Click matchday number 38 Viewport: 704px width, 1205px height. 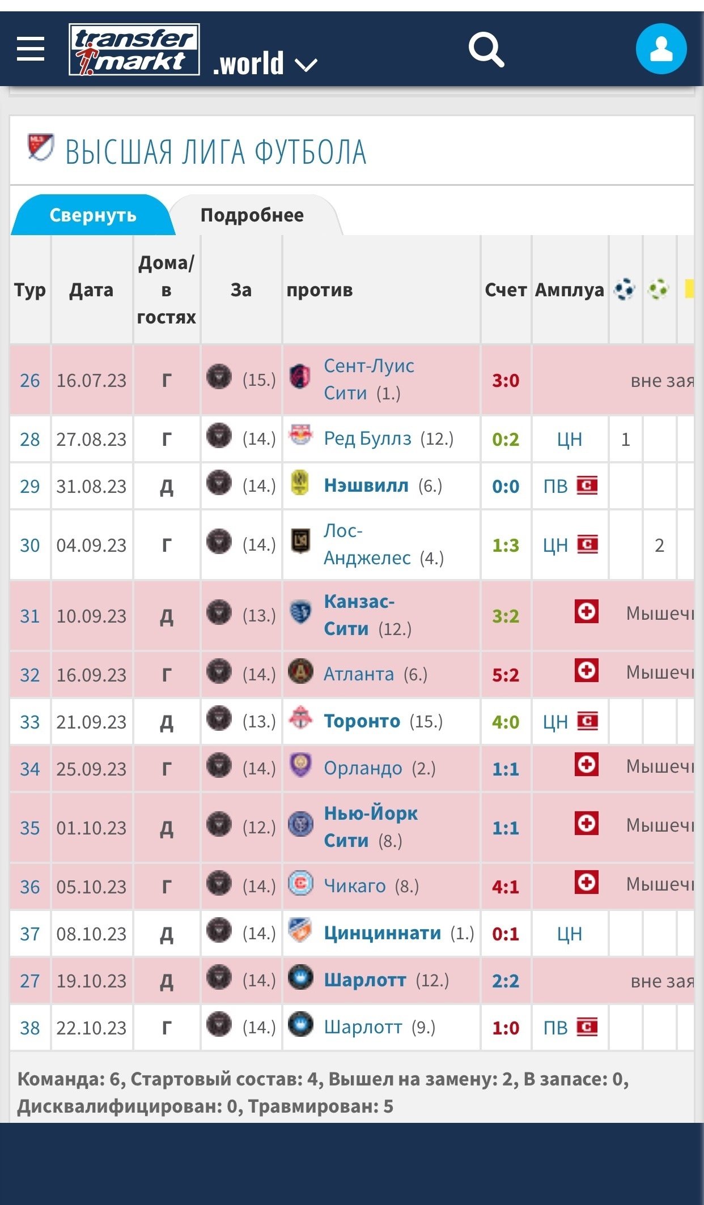click(x=30, y=1028)
